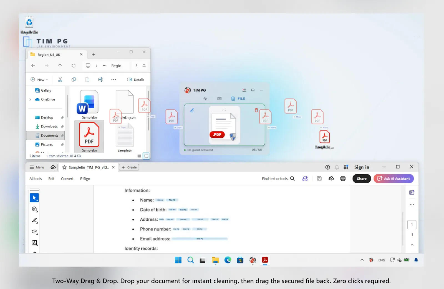
Task: Choose the Highlight pen tool in Acrobat
Action: coord(34,220)
